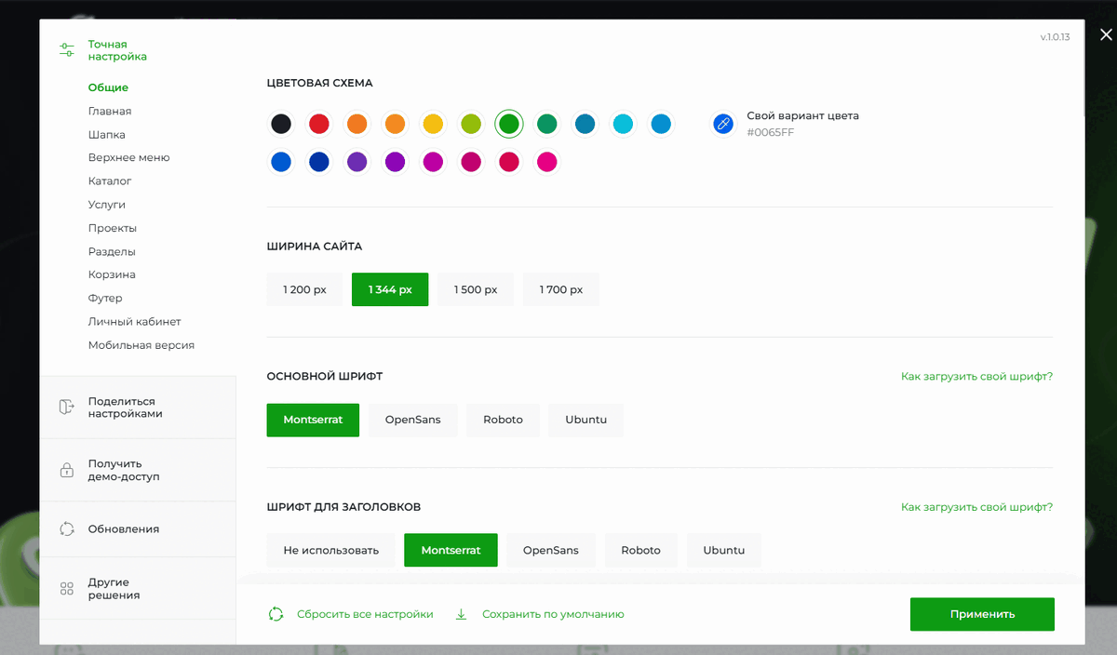Choose Roboto for heading font
1117x655 pixels.
[640, 550]
